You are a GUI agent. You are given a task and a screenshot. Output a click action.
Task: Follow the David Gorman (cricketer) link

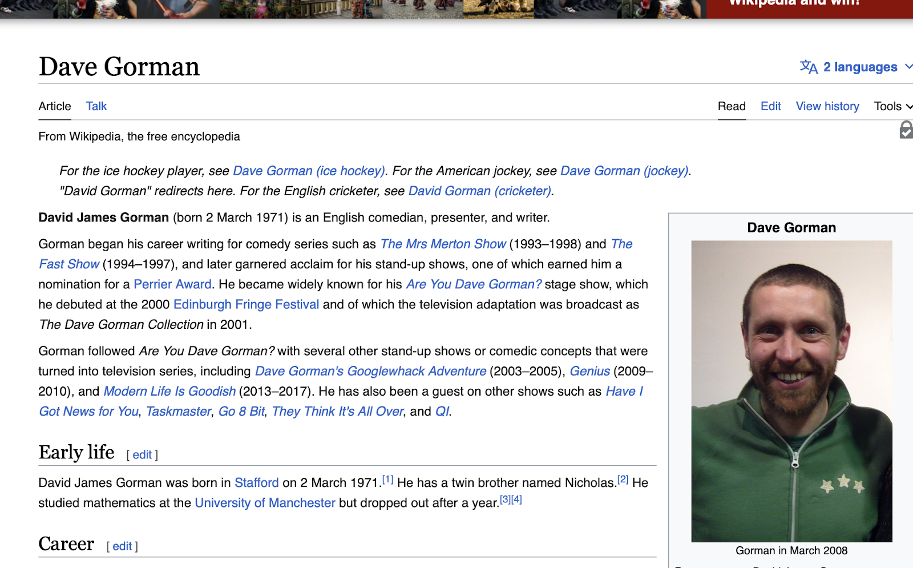point(480,191)
